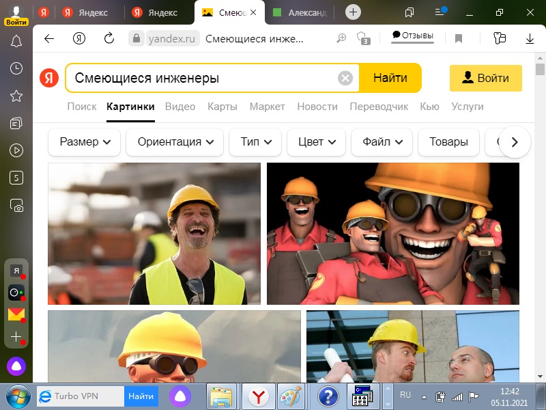This screenshot has height=410, width=546.
Task: Bookmark this page
Action: (x=459, y=38)
